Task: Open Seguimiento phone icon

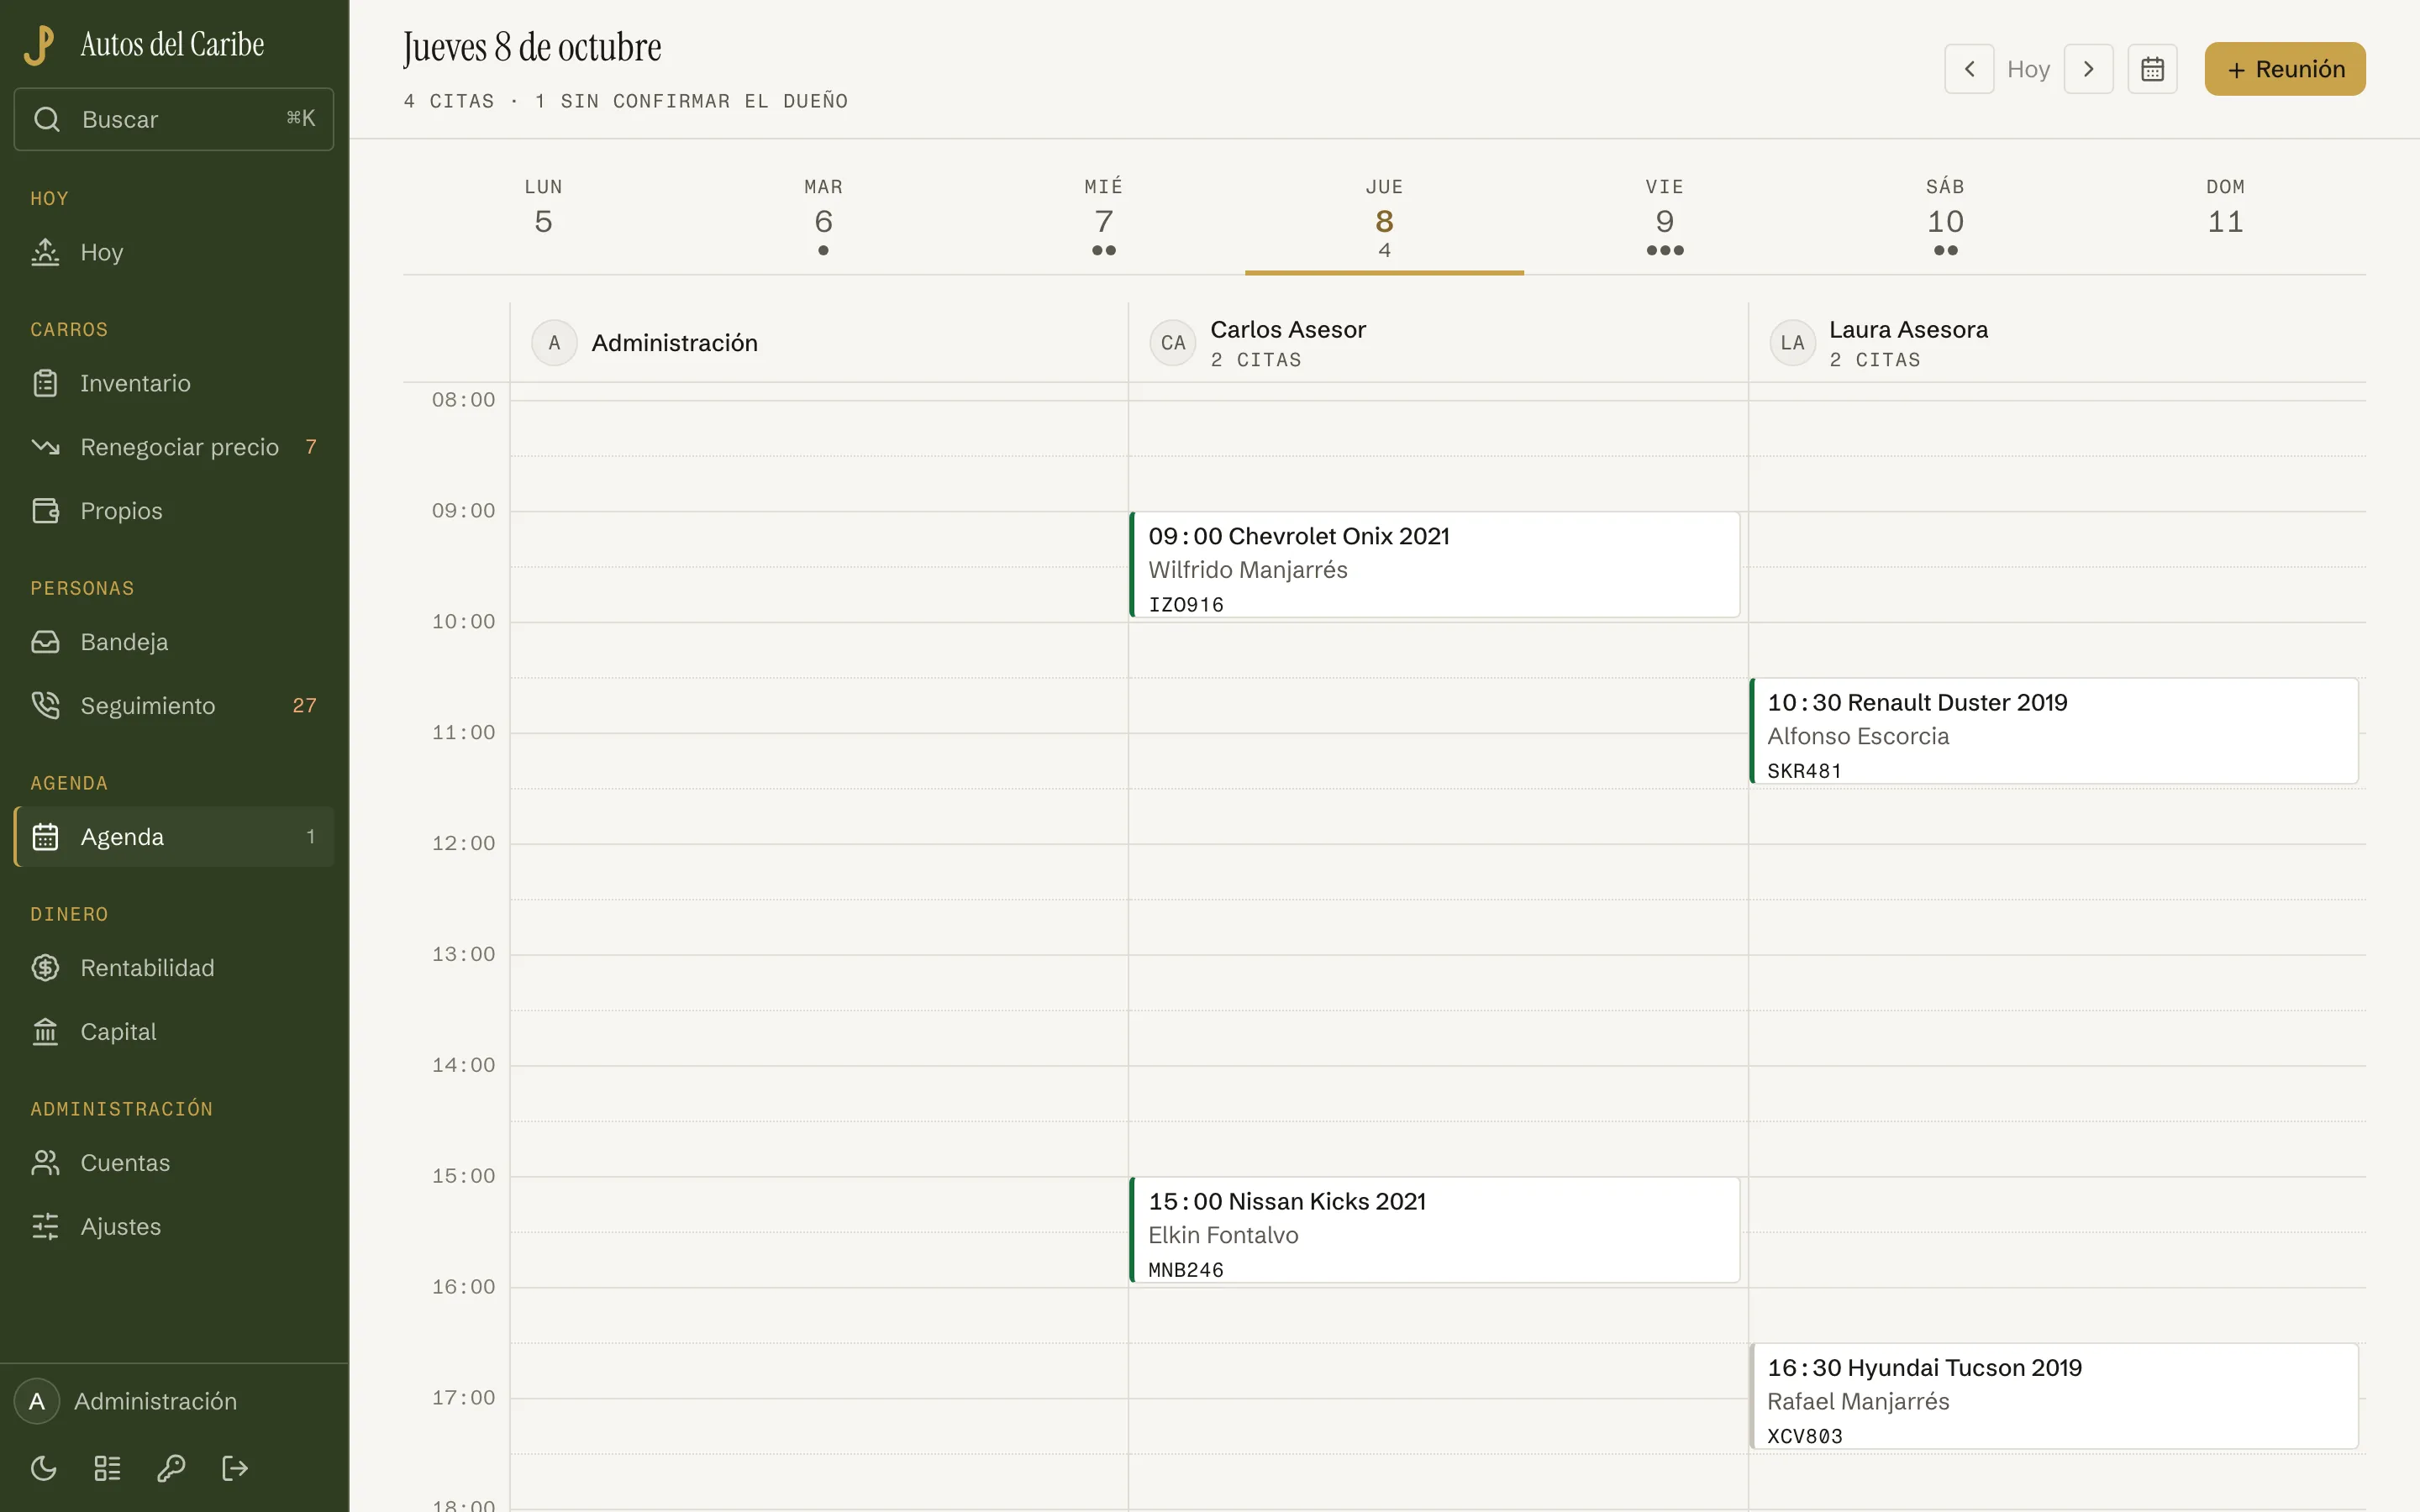Action: (x=45, y=706)
